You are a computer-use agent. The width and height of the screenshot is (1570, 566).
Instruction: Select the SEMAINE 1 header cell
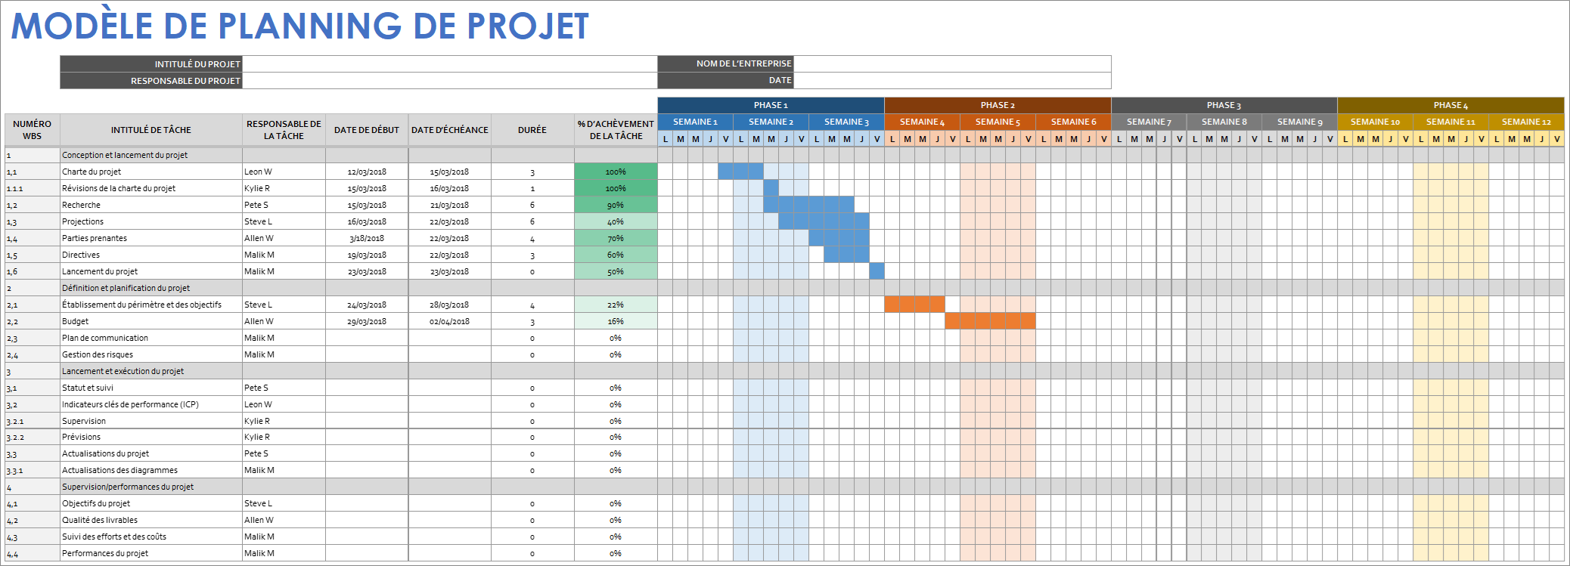(x=695, y=122)
